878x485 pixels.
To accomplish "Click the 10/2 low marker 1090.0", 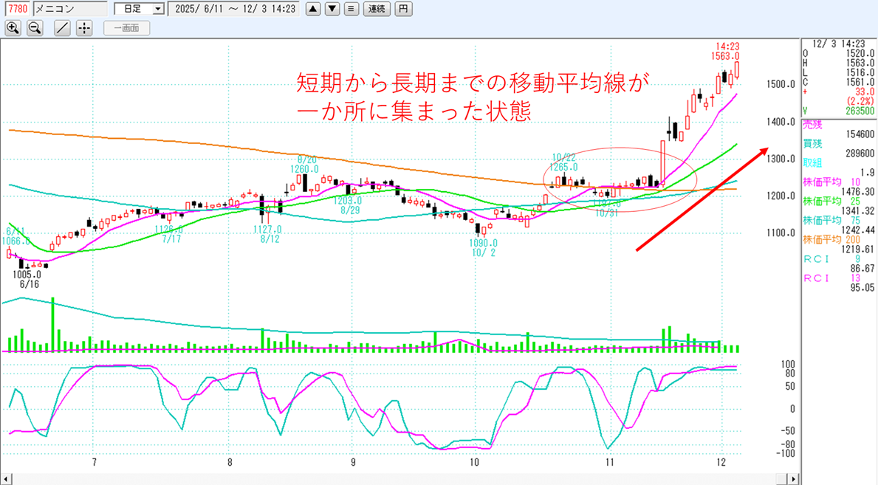I will pyautogui.click(x=484, y=243).
